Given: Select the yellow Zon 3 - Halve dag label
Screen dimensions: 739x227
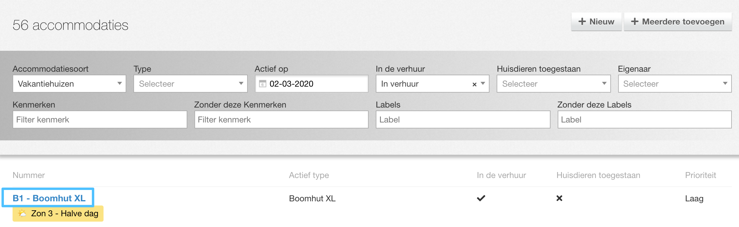Looking at the screenshot, I should pyautogui.click(x=58, y=214).
